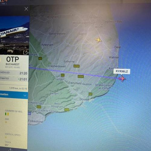Select the red RYR98LZ aircraft icon
The width and height of the screenshot is (151, 151).
pyautogui.click(x=122, y=79)
